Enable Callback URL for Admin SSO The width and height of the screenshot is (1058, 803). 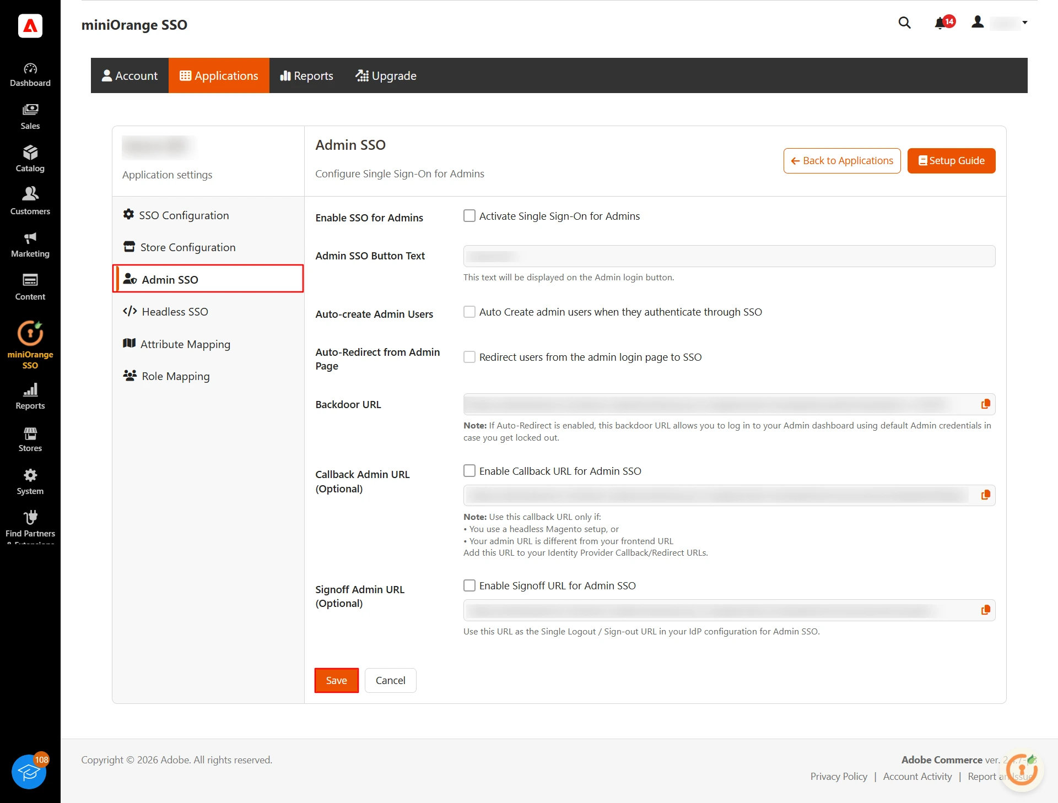click(x=469, y=471)
